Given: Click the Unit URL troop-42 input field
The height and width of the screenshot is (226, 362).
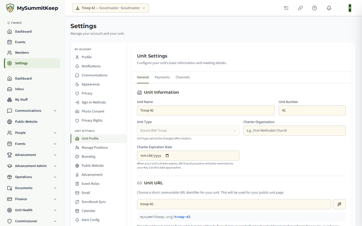Looking at the screenshot, I should tap(234, 204).
